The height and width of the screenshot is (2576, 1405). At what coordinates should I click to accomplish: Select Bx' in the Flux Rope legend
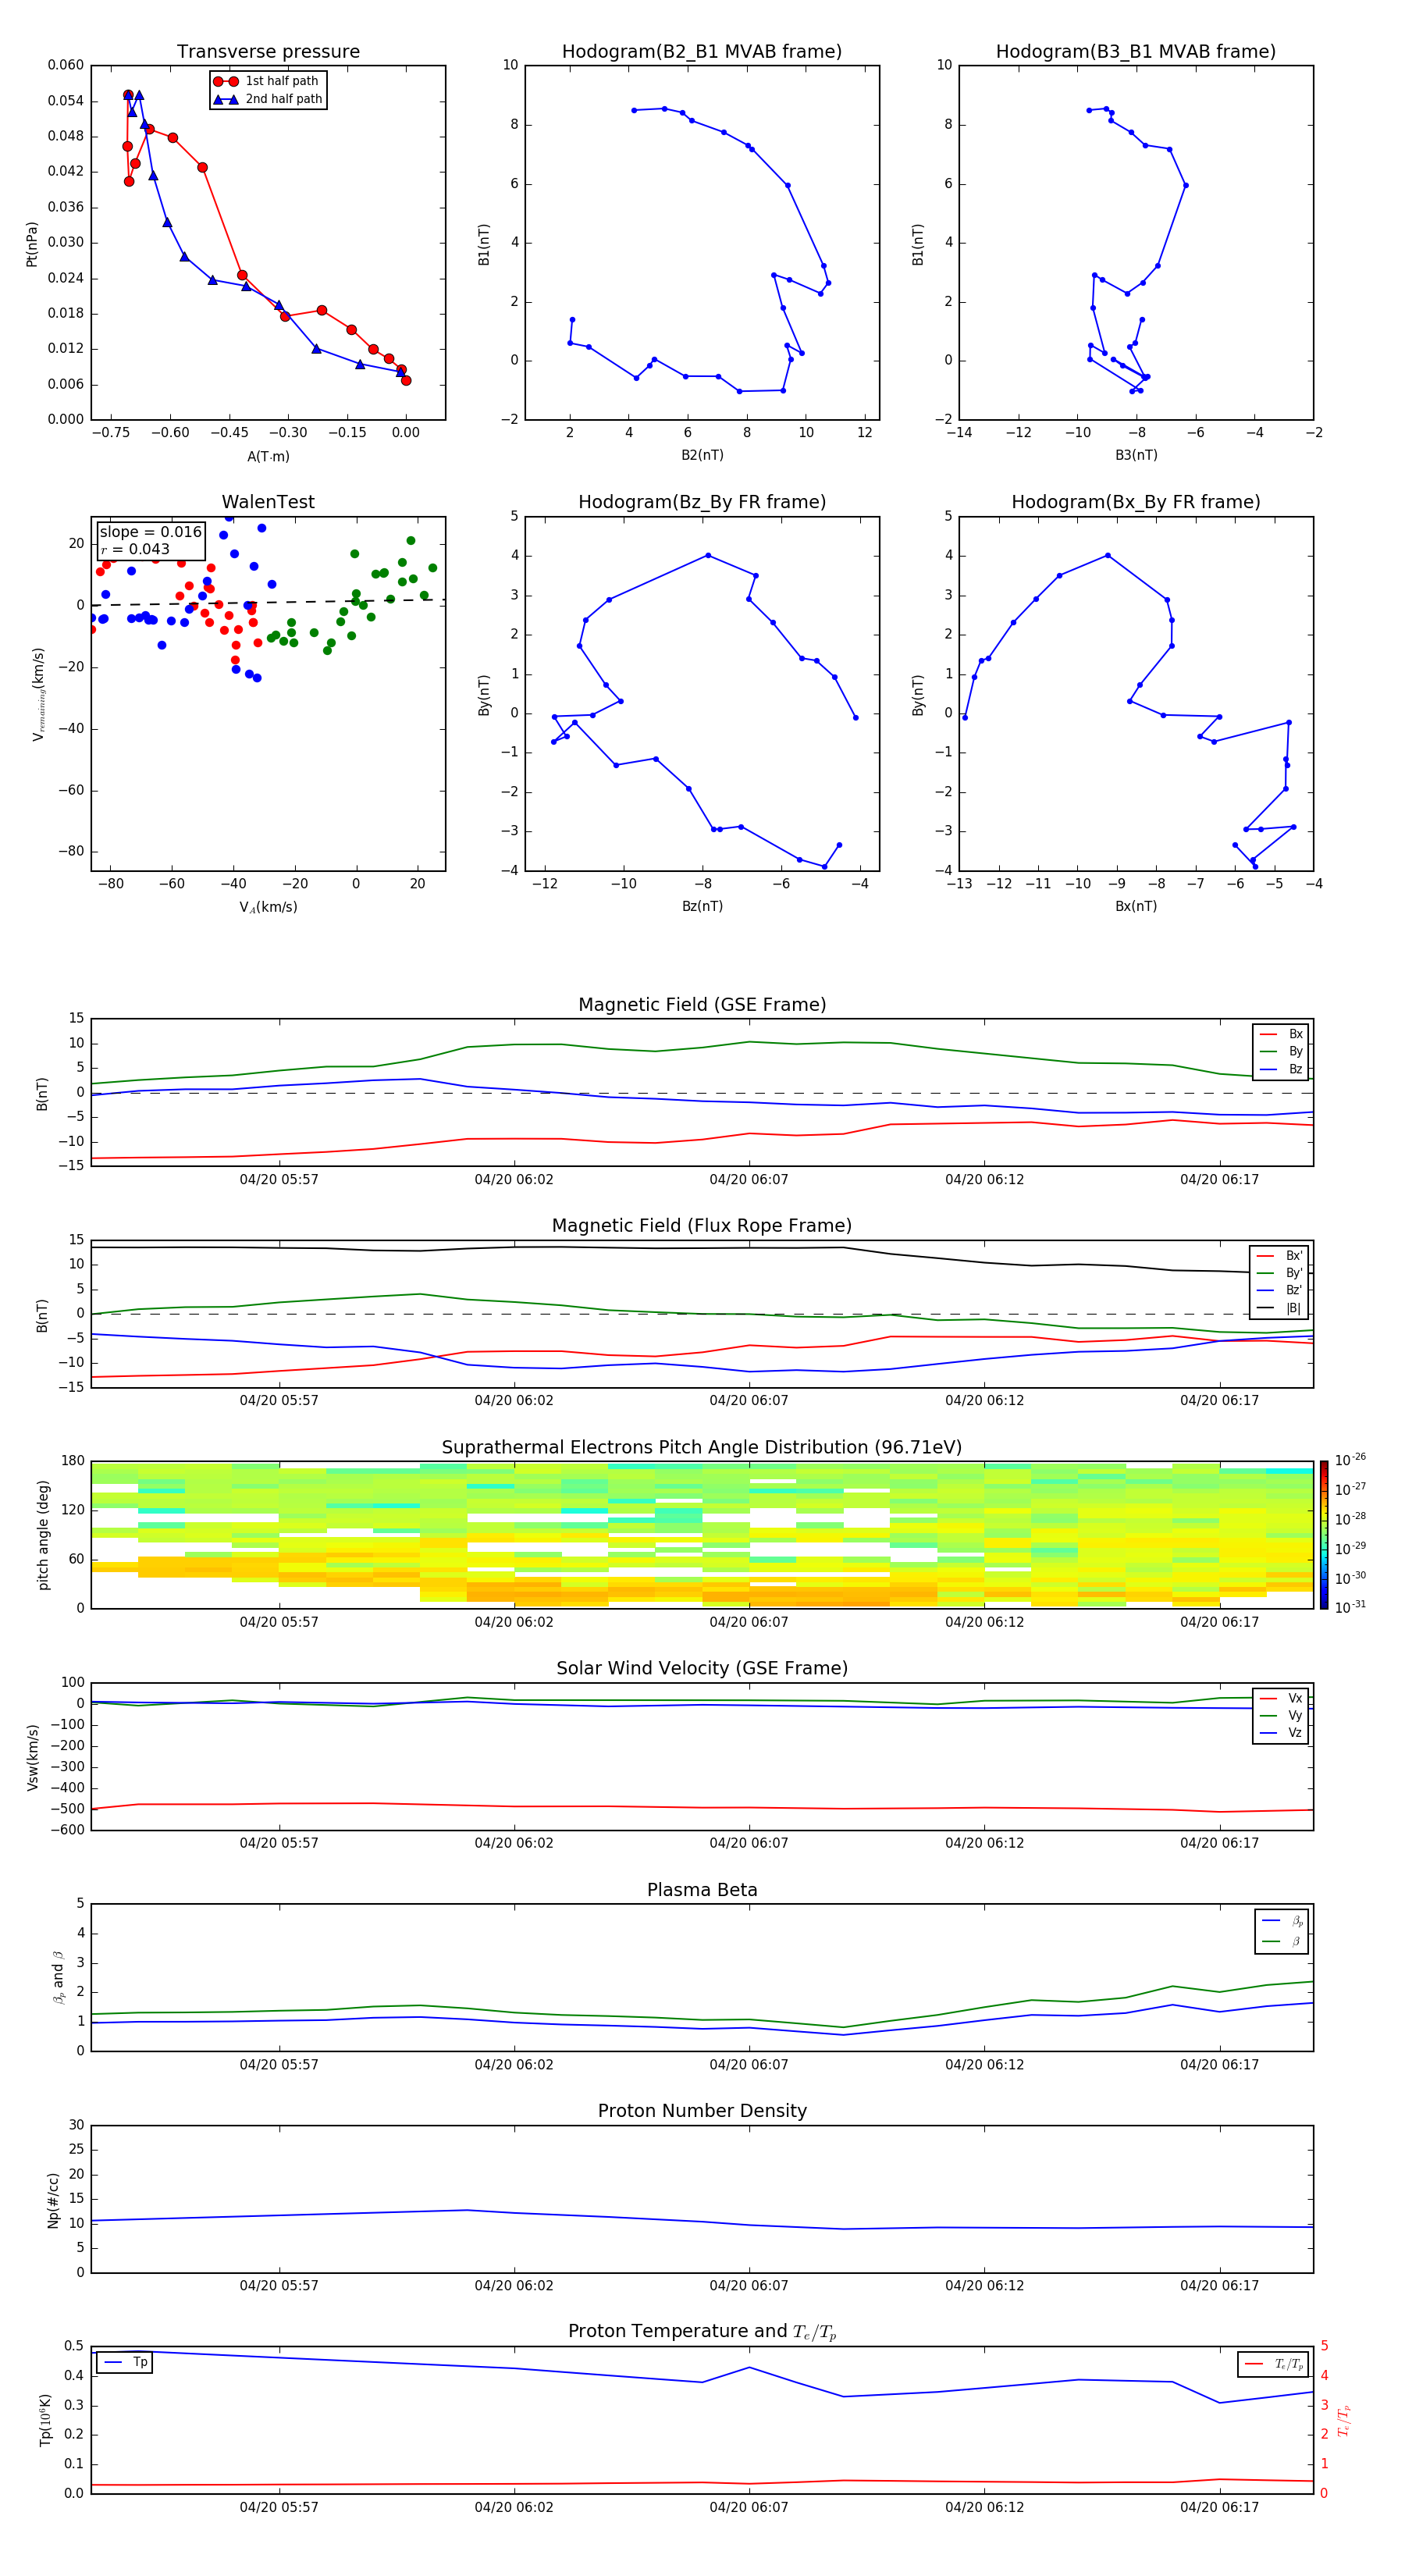click(x=1279, y=1256)
